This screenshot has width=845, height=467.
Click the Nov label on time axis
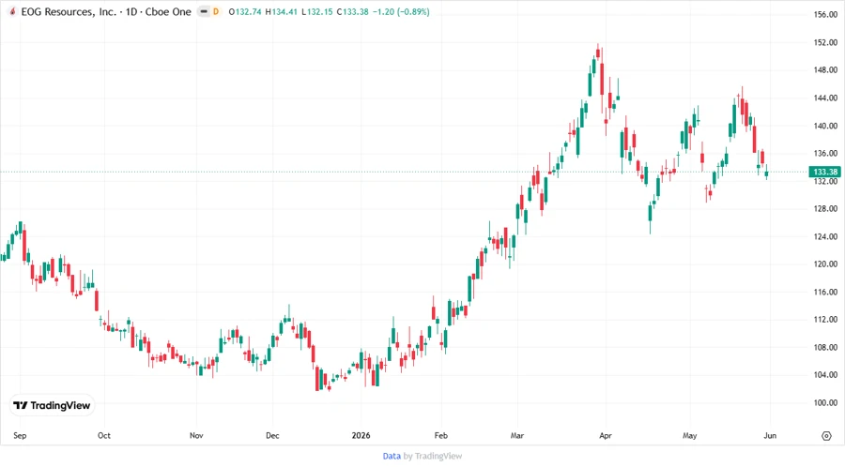point(196,435)
